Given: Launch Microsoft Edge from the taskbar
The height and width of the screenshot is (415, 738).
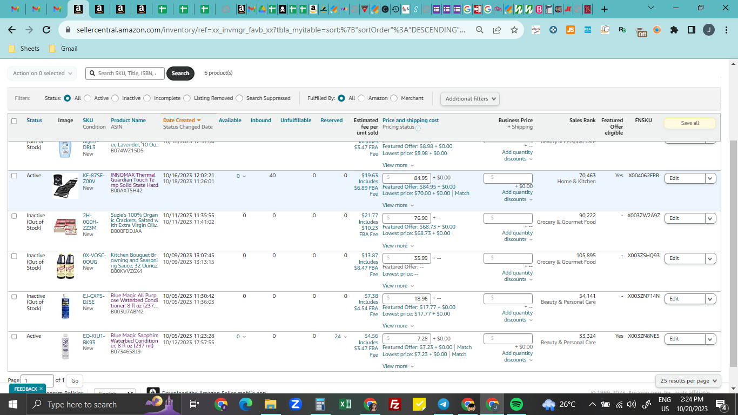Looking at the screenshot, I should [246, 404].
